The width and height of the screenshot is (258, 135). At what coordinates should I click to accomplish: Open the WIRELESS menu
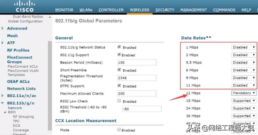[x=139, y=10]
